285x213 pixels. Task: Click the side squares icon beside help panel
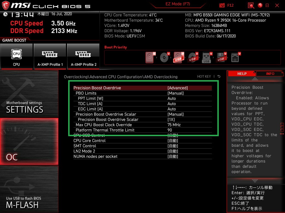[282, 127]
